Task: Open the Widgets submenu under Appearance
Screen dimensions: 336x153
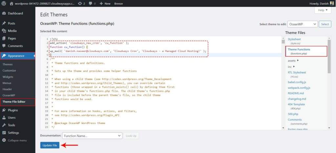Action: [x=8, y=77]
